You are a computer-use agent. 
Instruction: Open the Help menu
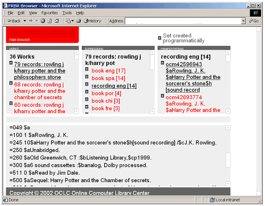(80, 13)
